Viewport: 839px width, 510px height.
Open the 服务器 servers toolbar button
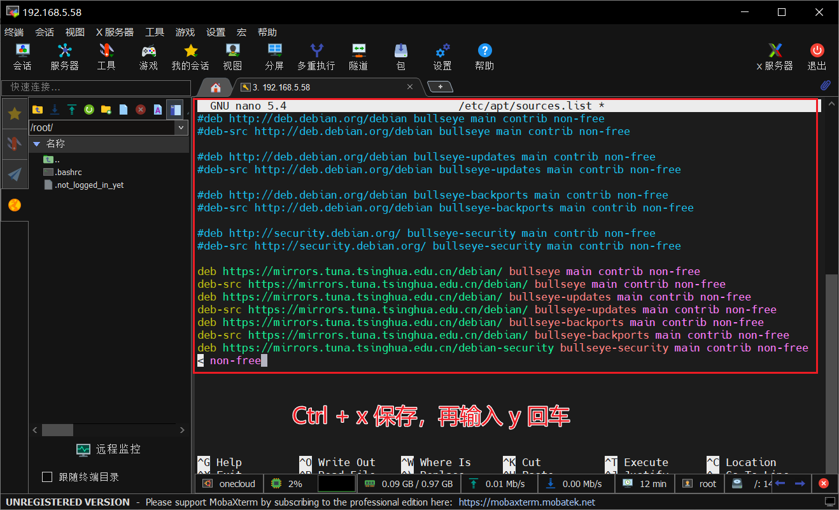coord(64,57)
